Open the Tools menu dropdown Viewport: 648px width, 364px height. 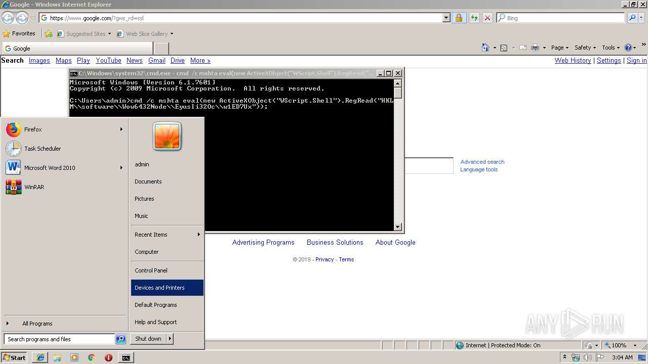tap(611, 48)
